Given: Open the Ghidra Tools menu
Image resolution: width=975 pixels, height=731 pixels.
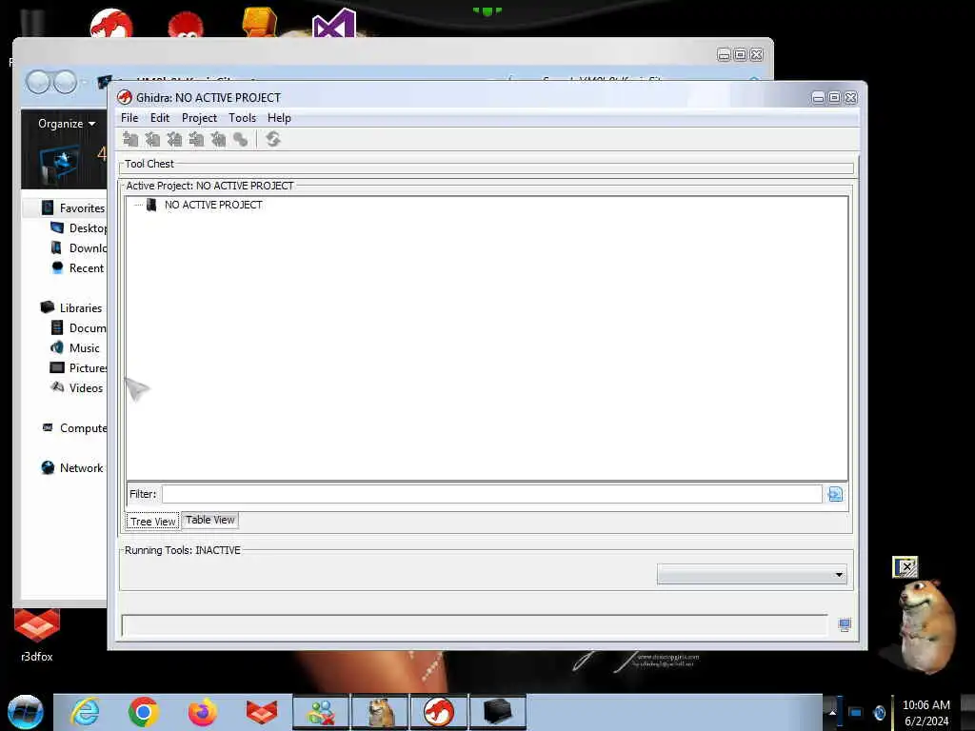Looking at the screenshot, I should [x=242, y=118].
